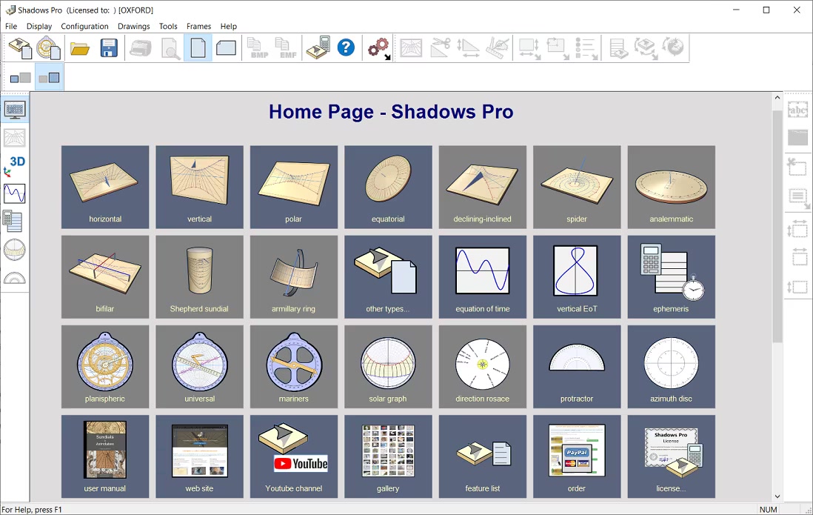Click the 3D view sidebar icon
Viewport: 813px width, 515px height.
15,165
